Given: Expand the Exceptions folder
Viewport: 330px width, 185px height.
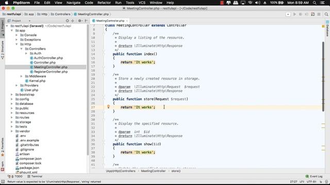Looking at the screenshot, I should [x=16, y=40].
